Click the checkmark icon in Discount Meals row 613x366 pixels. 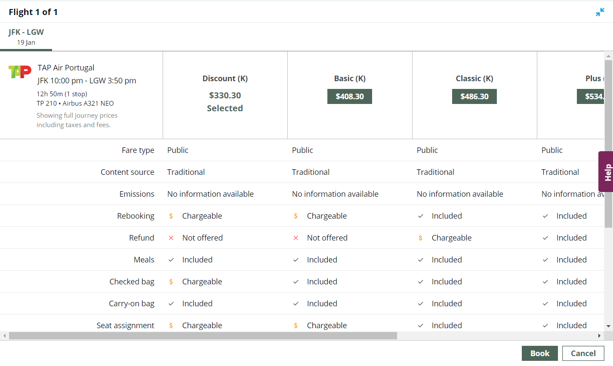coord(171,260)
